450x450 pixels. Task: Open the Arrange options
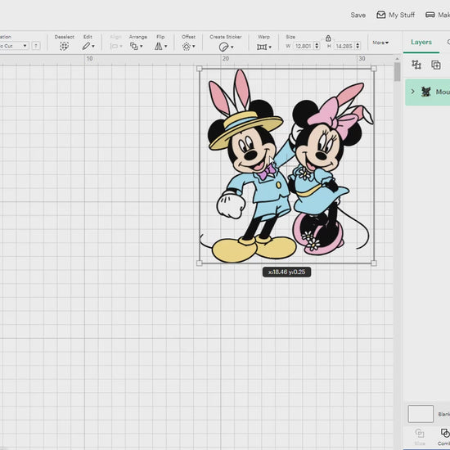(134, 46)
